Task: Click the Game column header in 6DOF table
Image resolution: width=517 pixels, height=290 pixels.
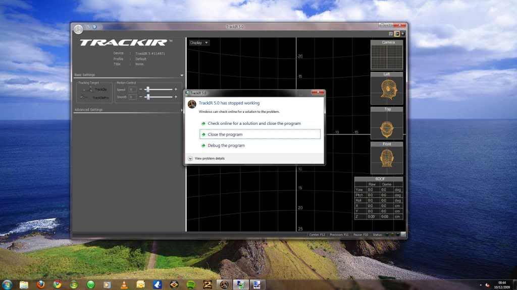Action: point(386,184)
